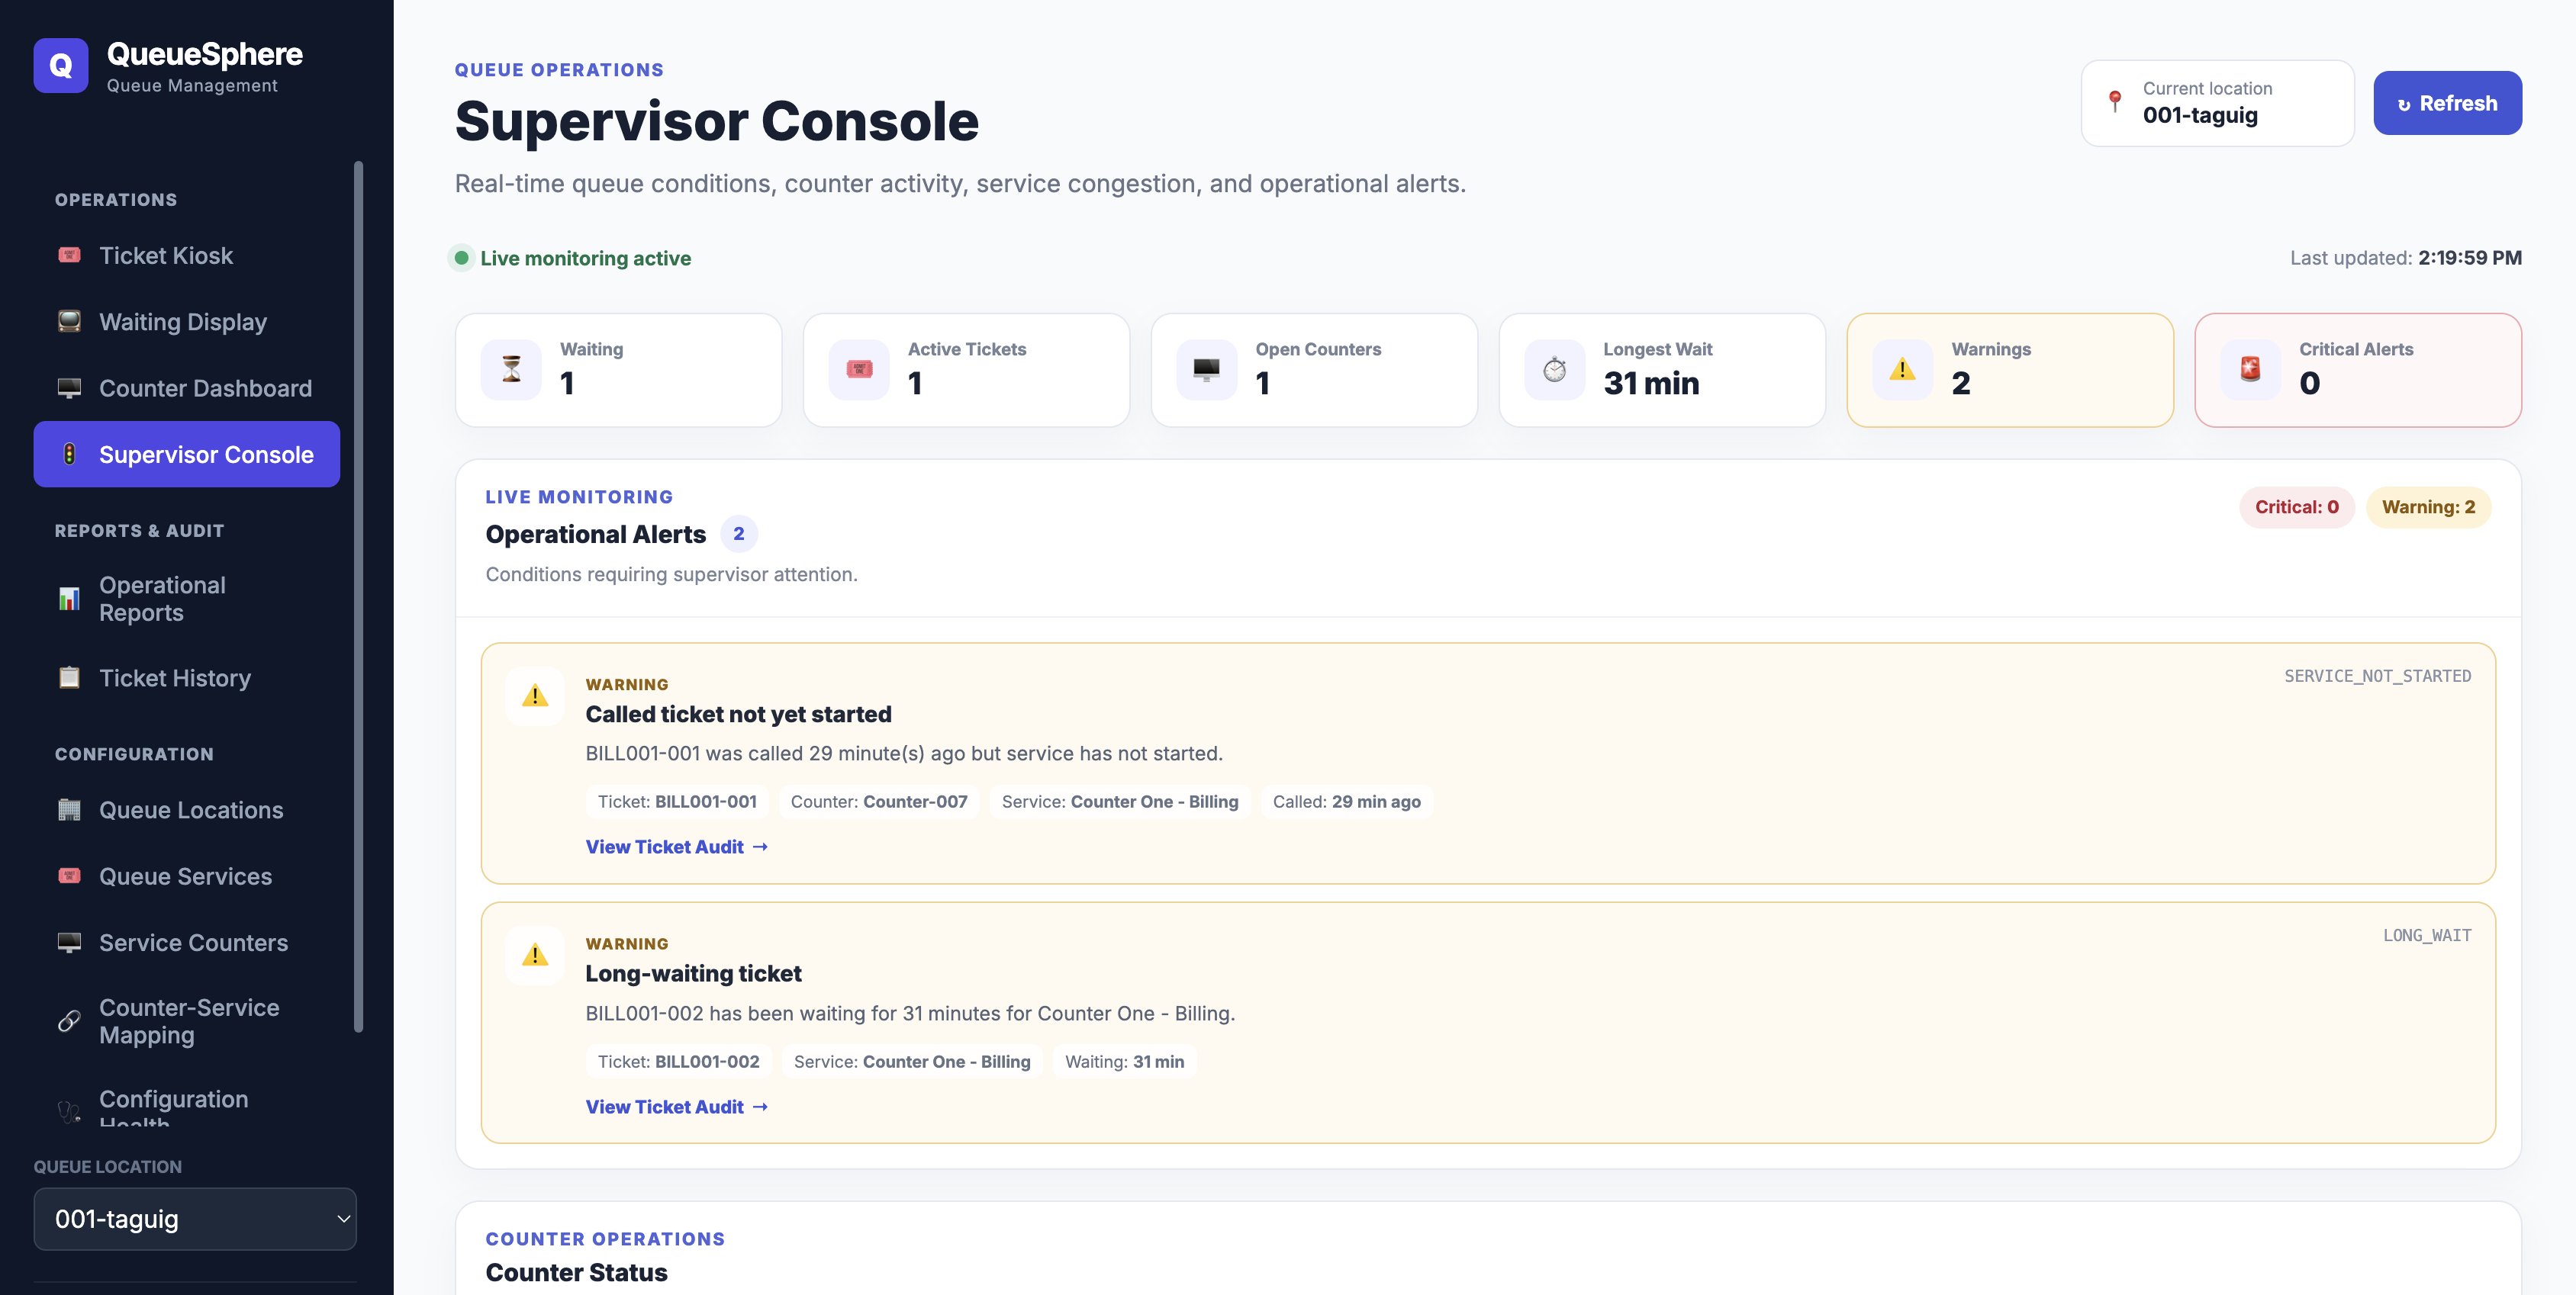Click the Current location 001-taguig box
Viewport: 2576px width, 1295px height.
point(2217,102)
